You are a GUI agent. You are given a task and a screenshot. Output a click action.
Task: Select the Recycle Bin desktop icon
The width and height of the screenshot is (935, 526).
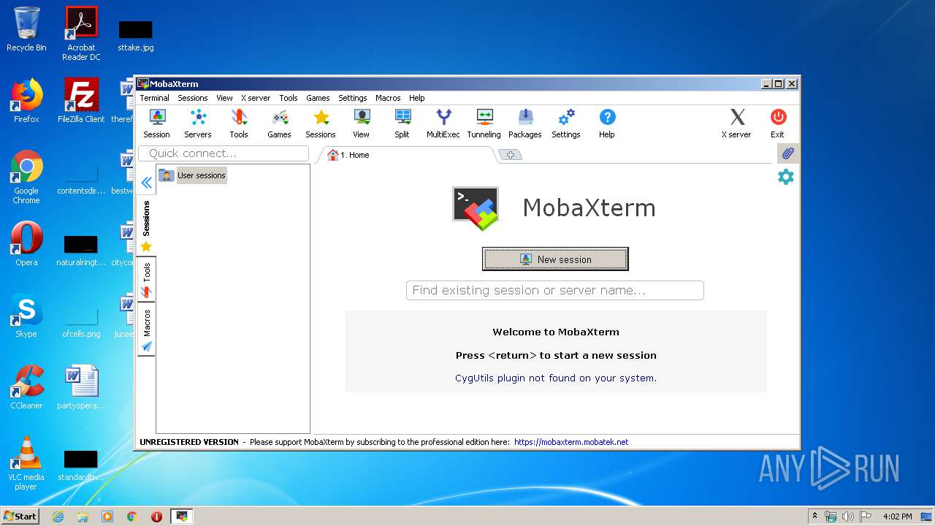[x=26, y=29]
